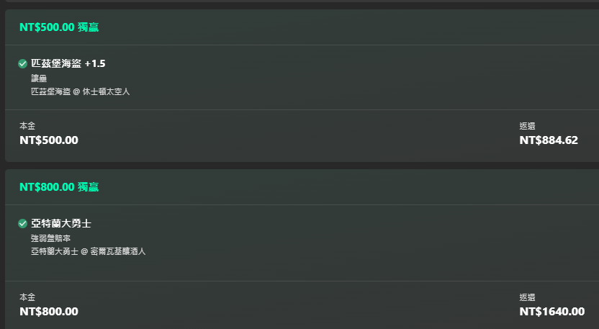Click the 本金 label in the second bet
The height and width of the screenshot is (329, 599).
point(27,297)
